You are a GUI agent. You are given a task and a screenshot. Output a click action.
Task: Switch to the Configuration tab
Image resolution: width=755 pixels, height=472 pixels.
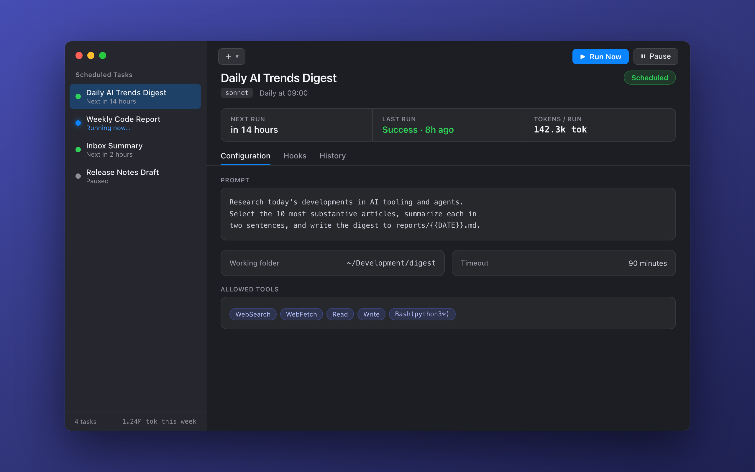pos(246,156)
